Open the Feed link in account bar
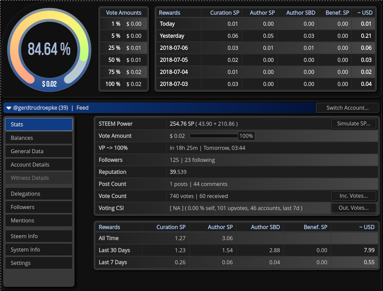383x291 pixels. click(x=82, y=108)
